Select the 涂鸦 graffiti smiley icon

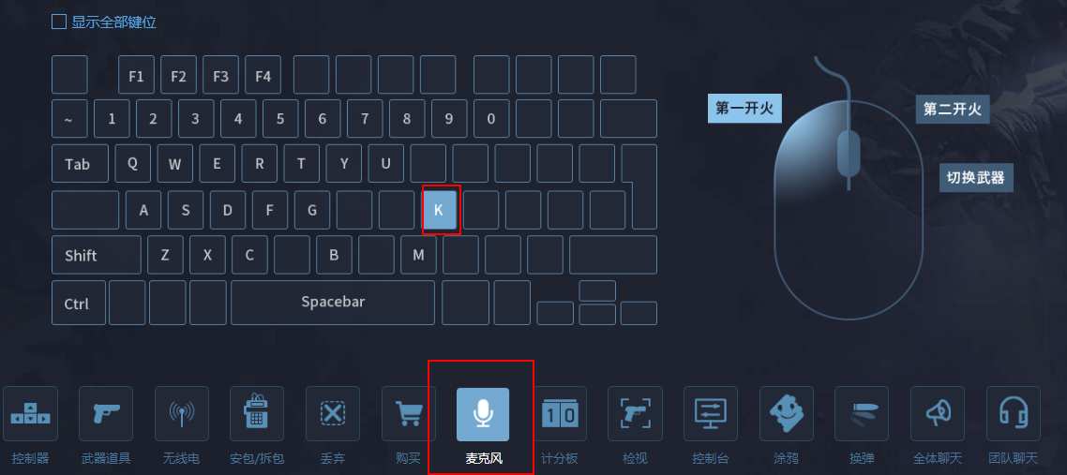point(786,414)
